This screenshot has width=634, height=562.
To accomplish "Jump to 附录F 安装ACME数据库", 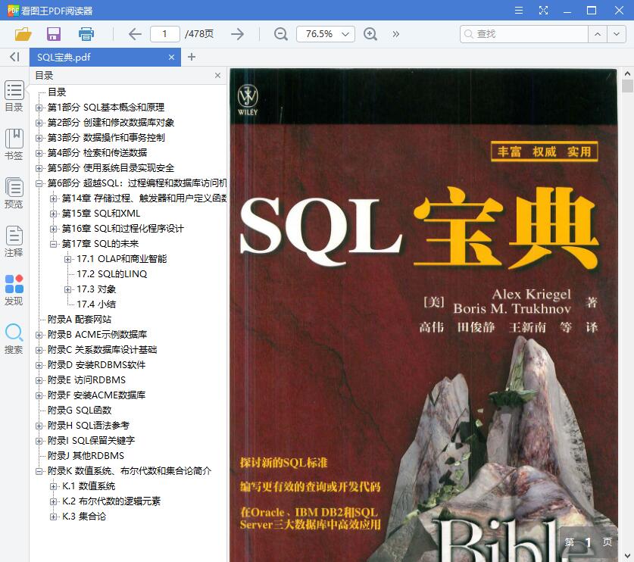I will pos(96,395).
